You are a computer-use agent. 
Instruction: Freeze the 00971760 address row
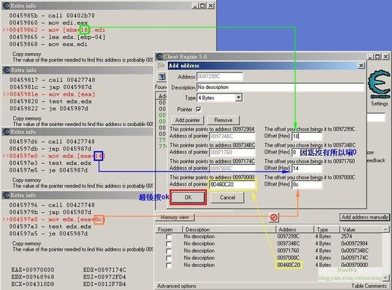(169, 251)
